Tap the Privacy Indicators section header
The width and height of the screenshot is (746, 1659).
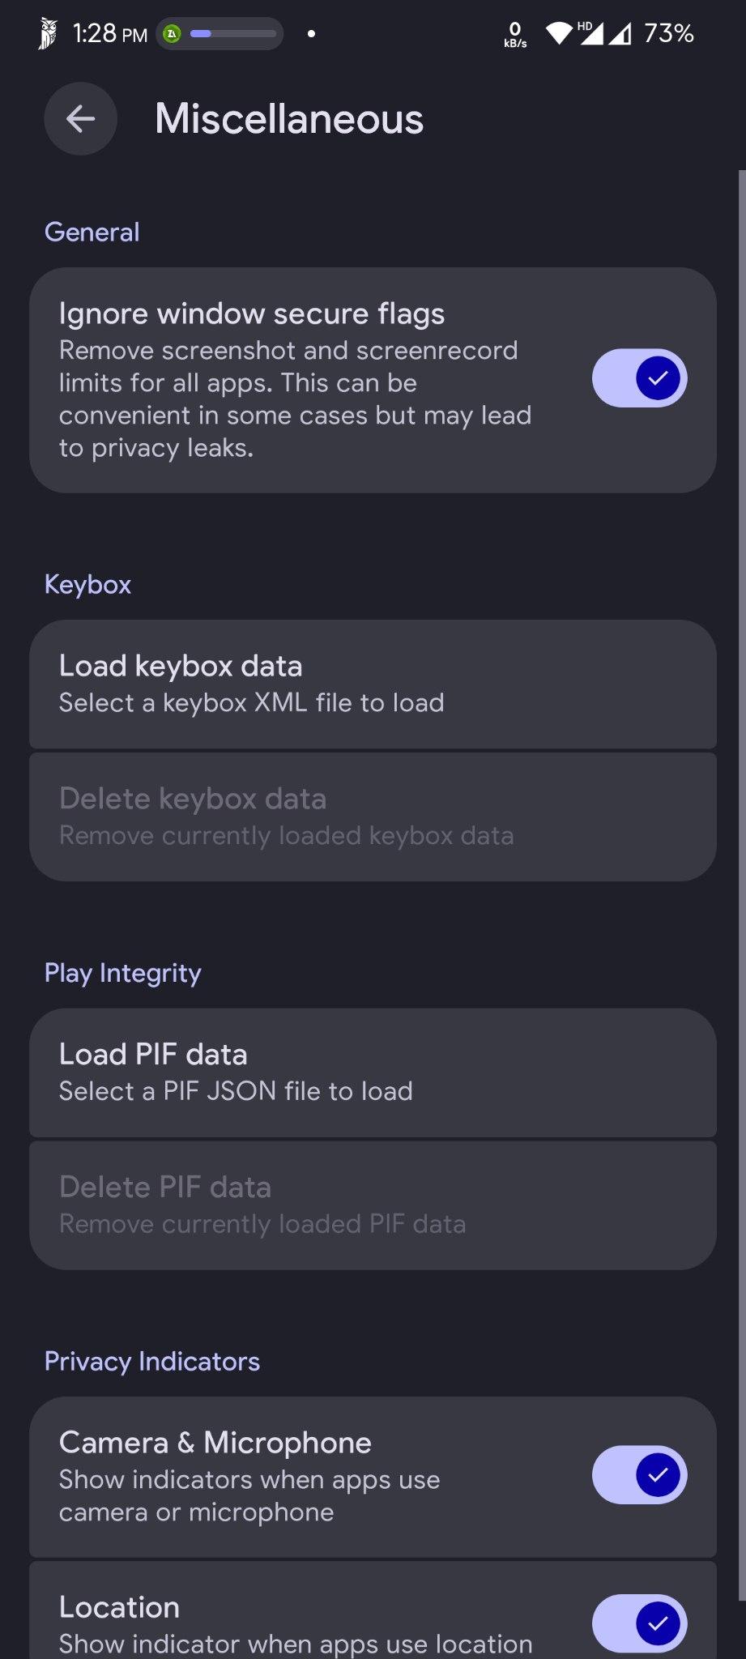151,1362
